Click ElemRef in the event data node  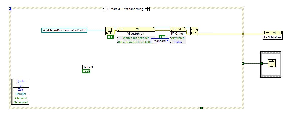21,94
